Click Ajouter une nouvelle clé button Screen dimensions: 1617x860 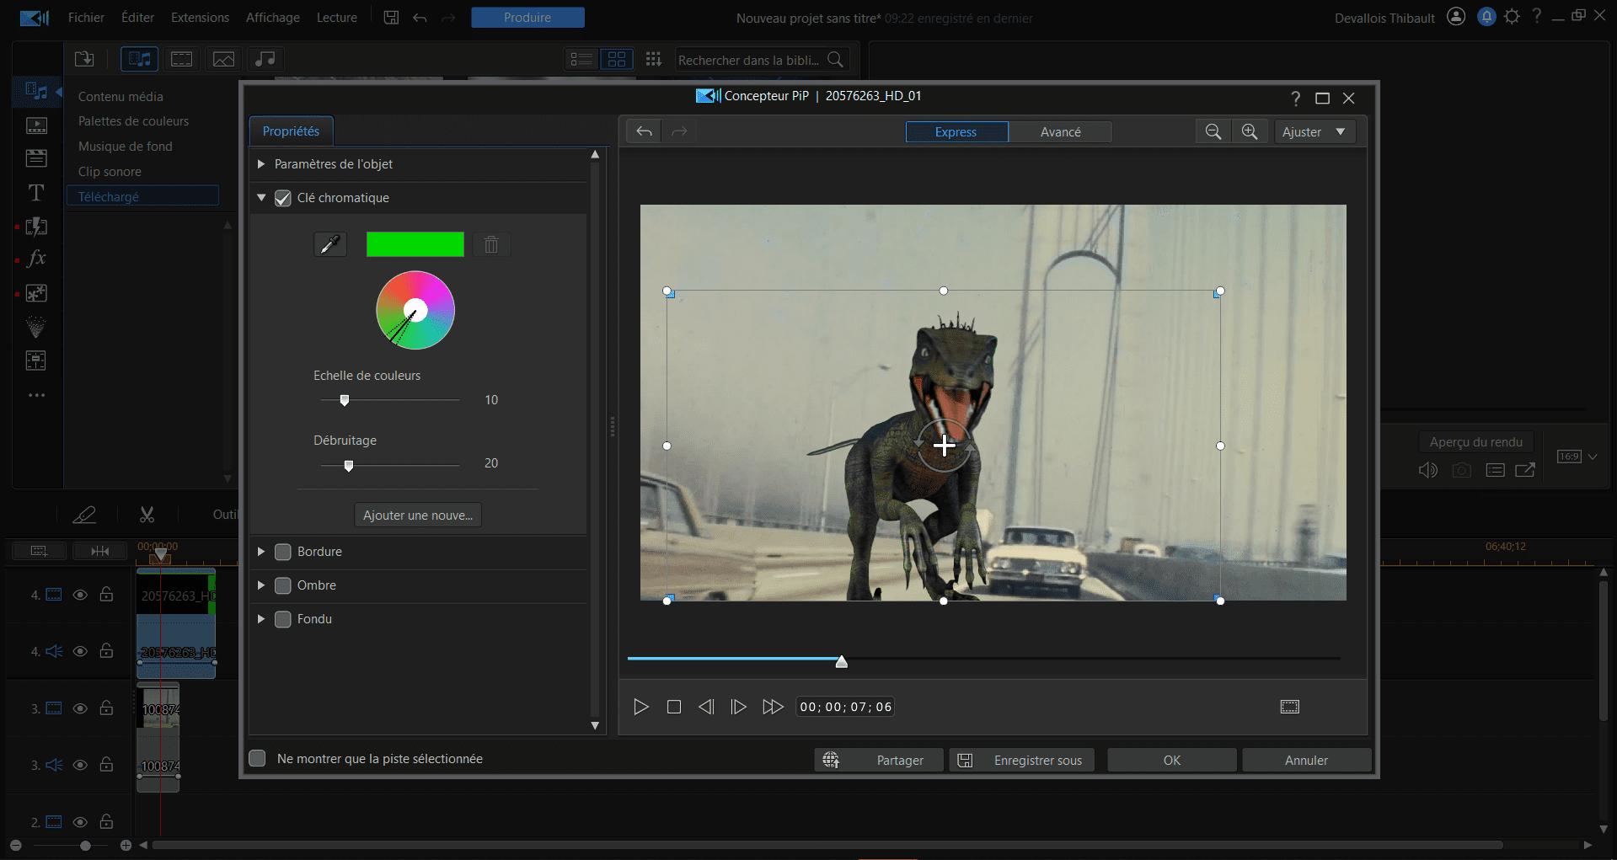point(418,515)
